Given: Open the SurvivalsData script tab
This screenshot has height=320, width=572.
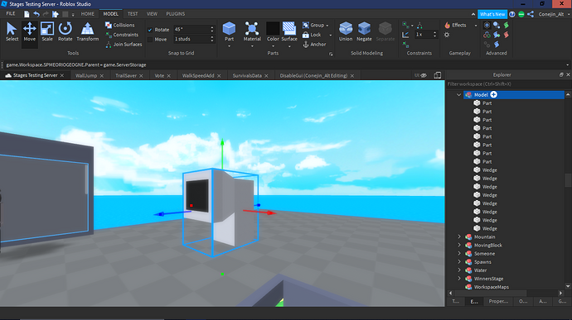Looking at the screenshot, I should click(247, 76).
